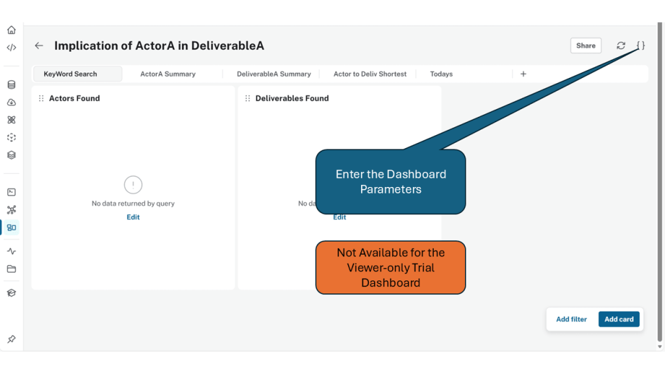Open the activity metrics sidebar icon
Image resolution: width=665 pixels, height=374 pixels.
pyautogui.click(x=11, y=251)
